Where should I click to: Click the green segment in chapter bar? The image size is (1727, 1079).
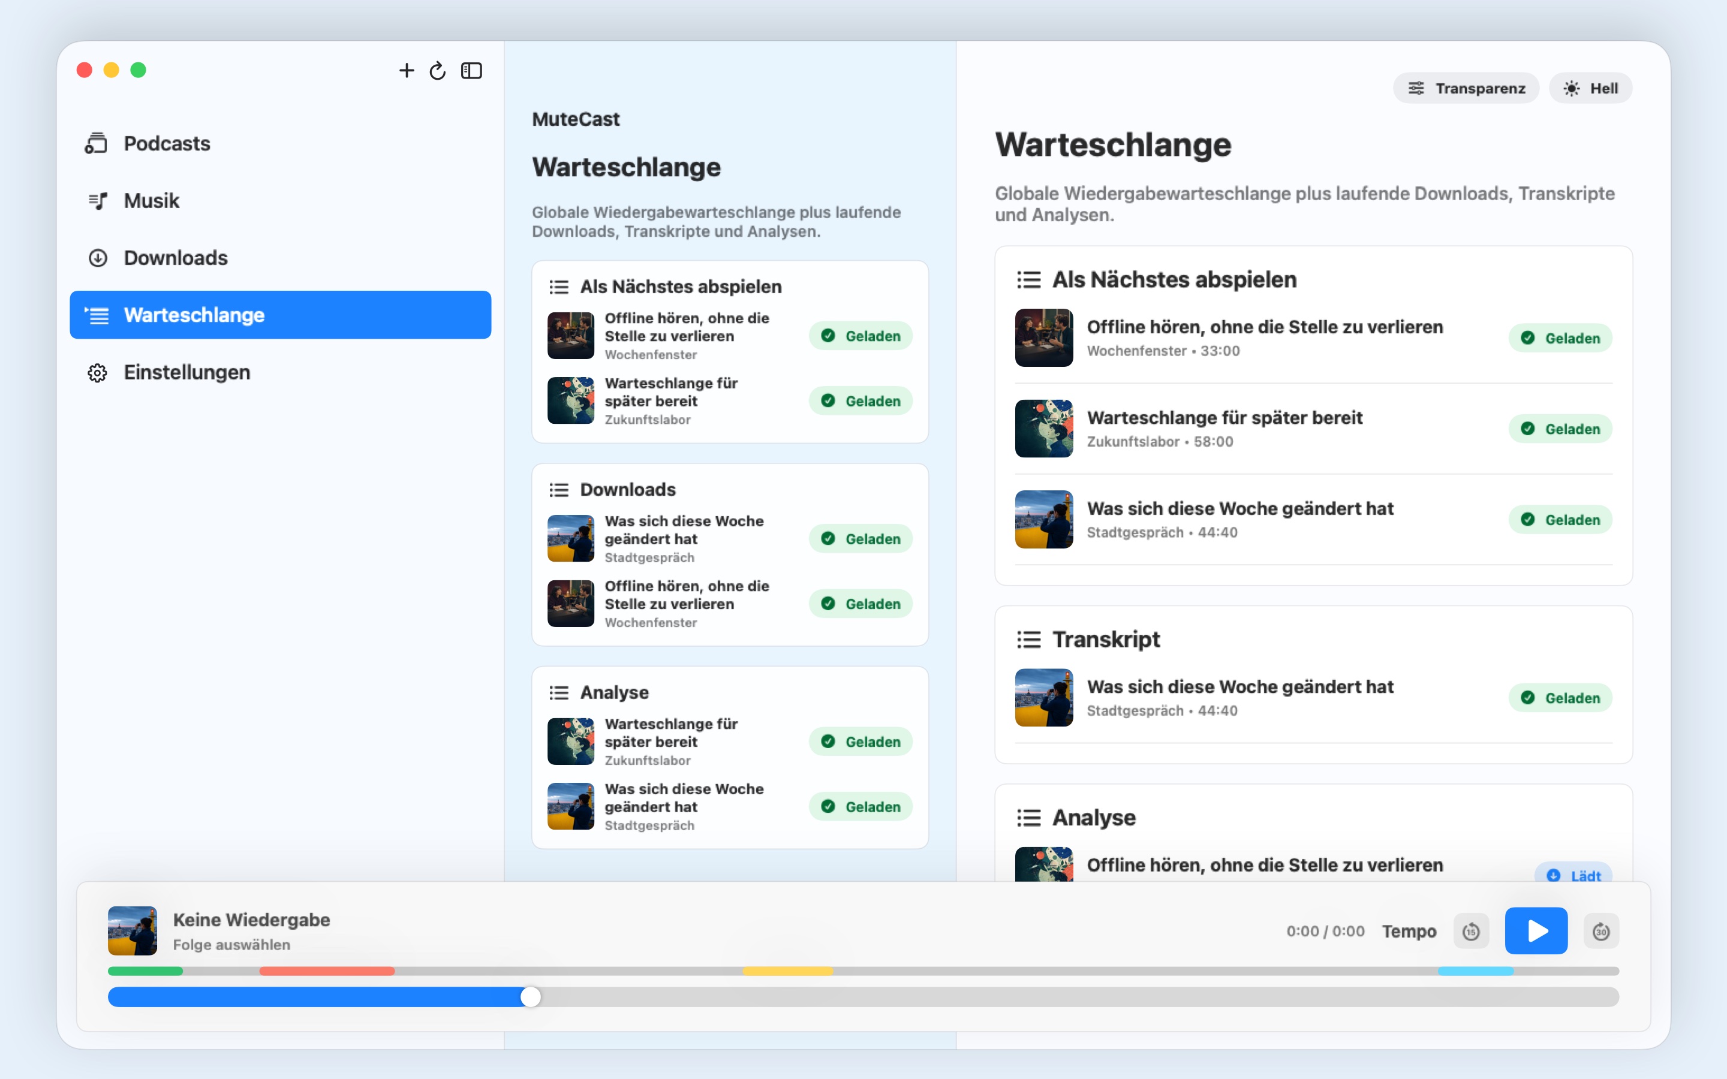pos(146,971)
